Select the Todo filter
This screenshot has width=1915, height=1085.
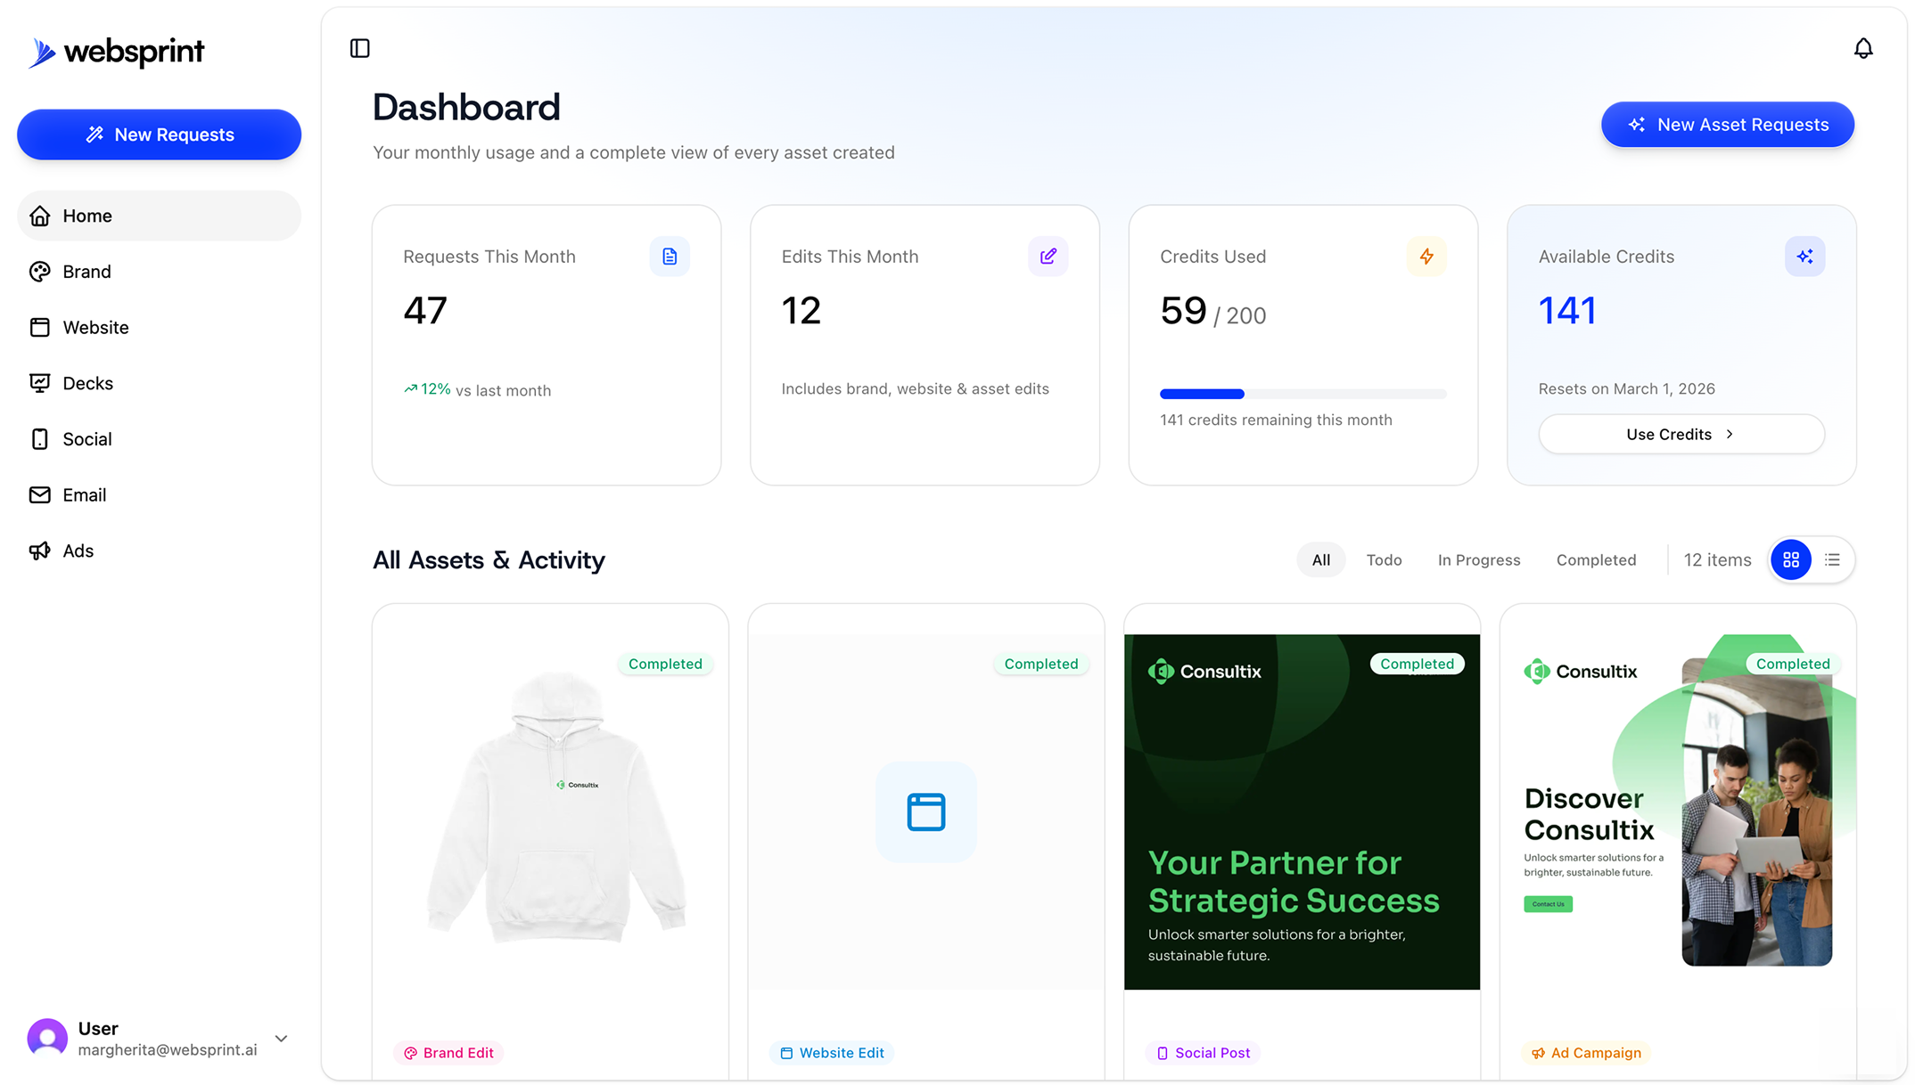1384,559
